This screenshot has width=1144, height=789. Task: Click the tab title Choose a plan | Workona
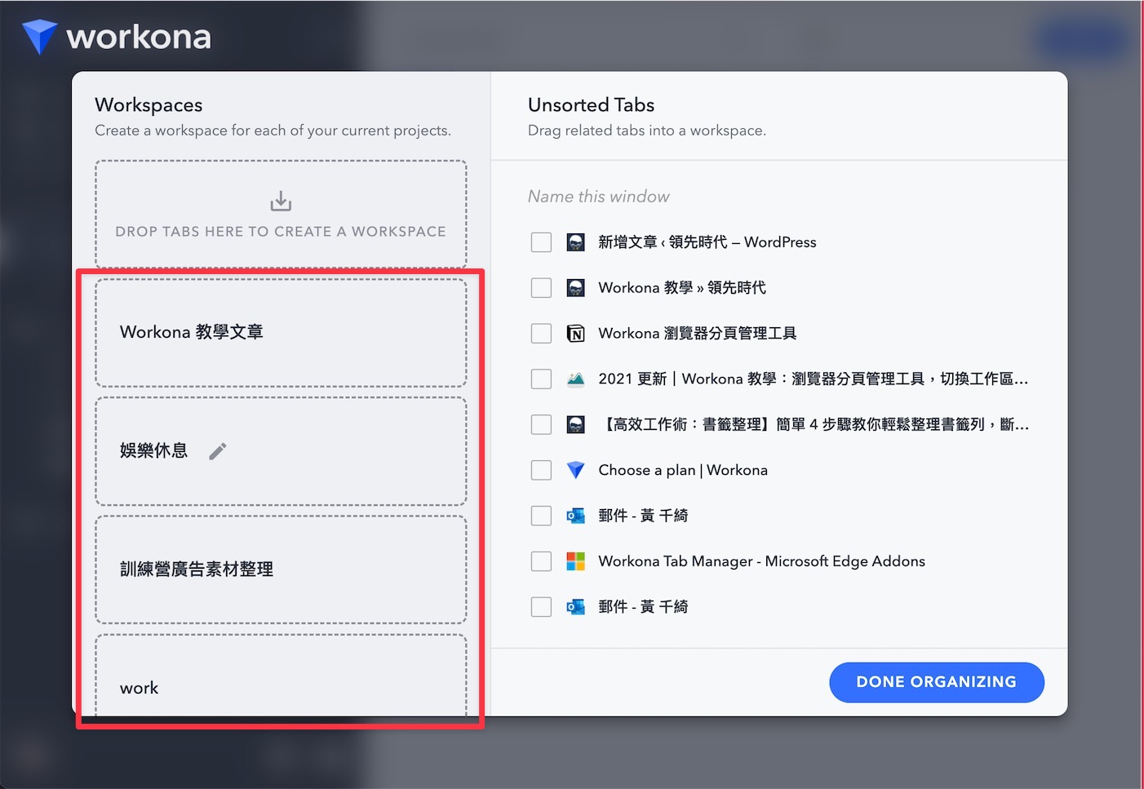click(683, 470)
